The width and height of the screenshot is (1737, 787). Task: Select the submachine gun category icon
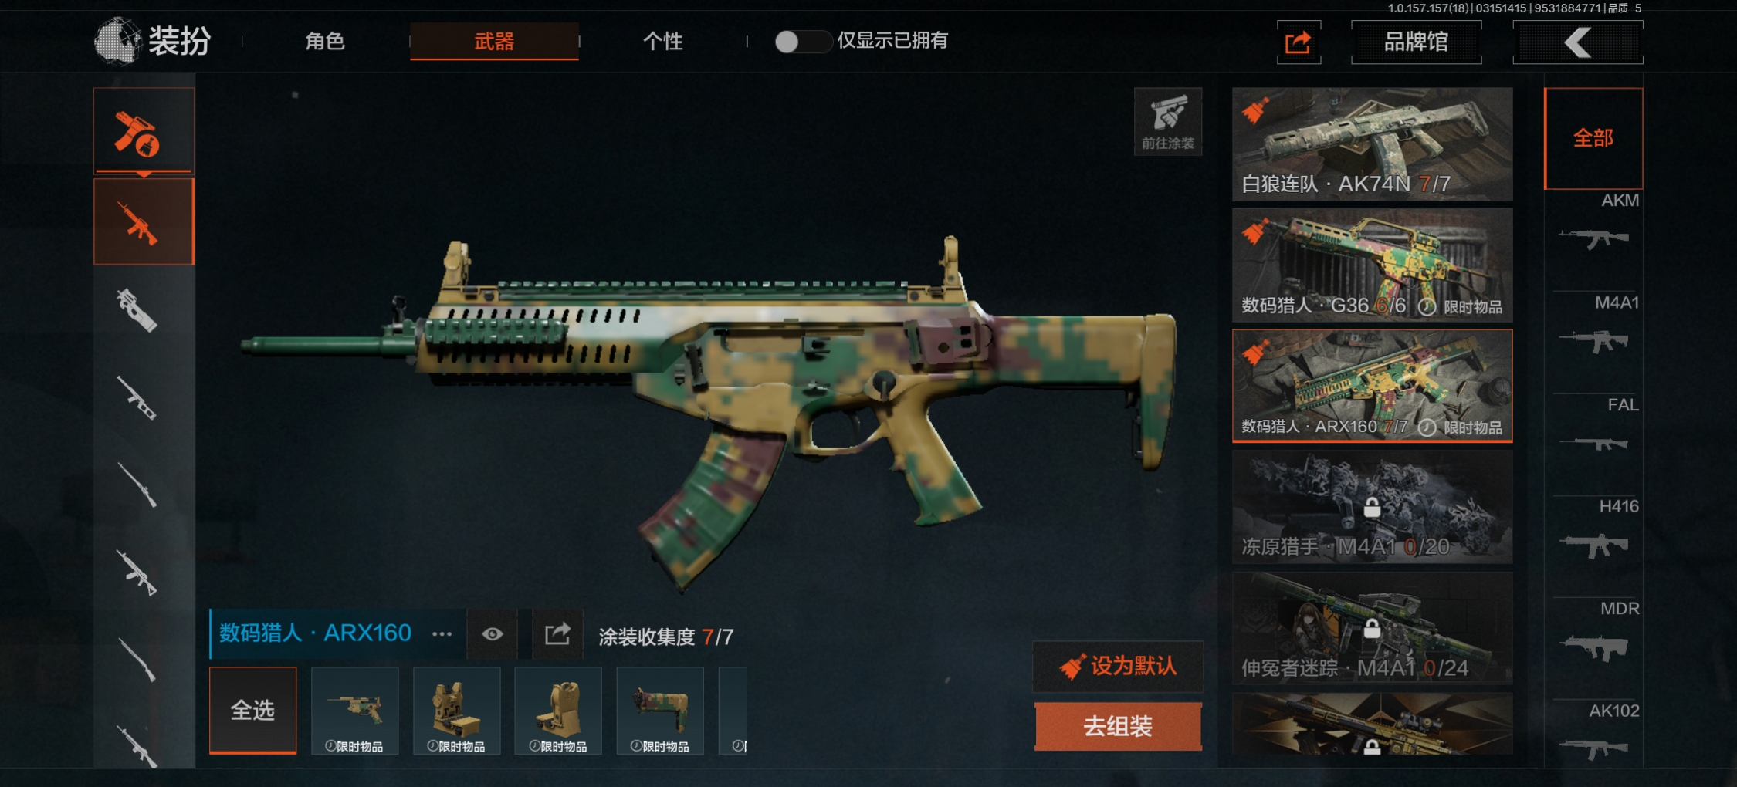(x=137, y=309)
